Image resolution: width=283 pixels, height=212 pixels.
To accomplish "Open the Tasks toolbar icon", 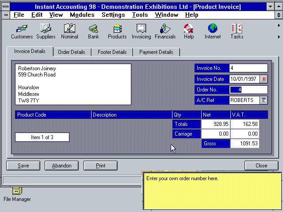I will (237, 31).
